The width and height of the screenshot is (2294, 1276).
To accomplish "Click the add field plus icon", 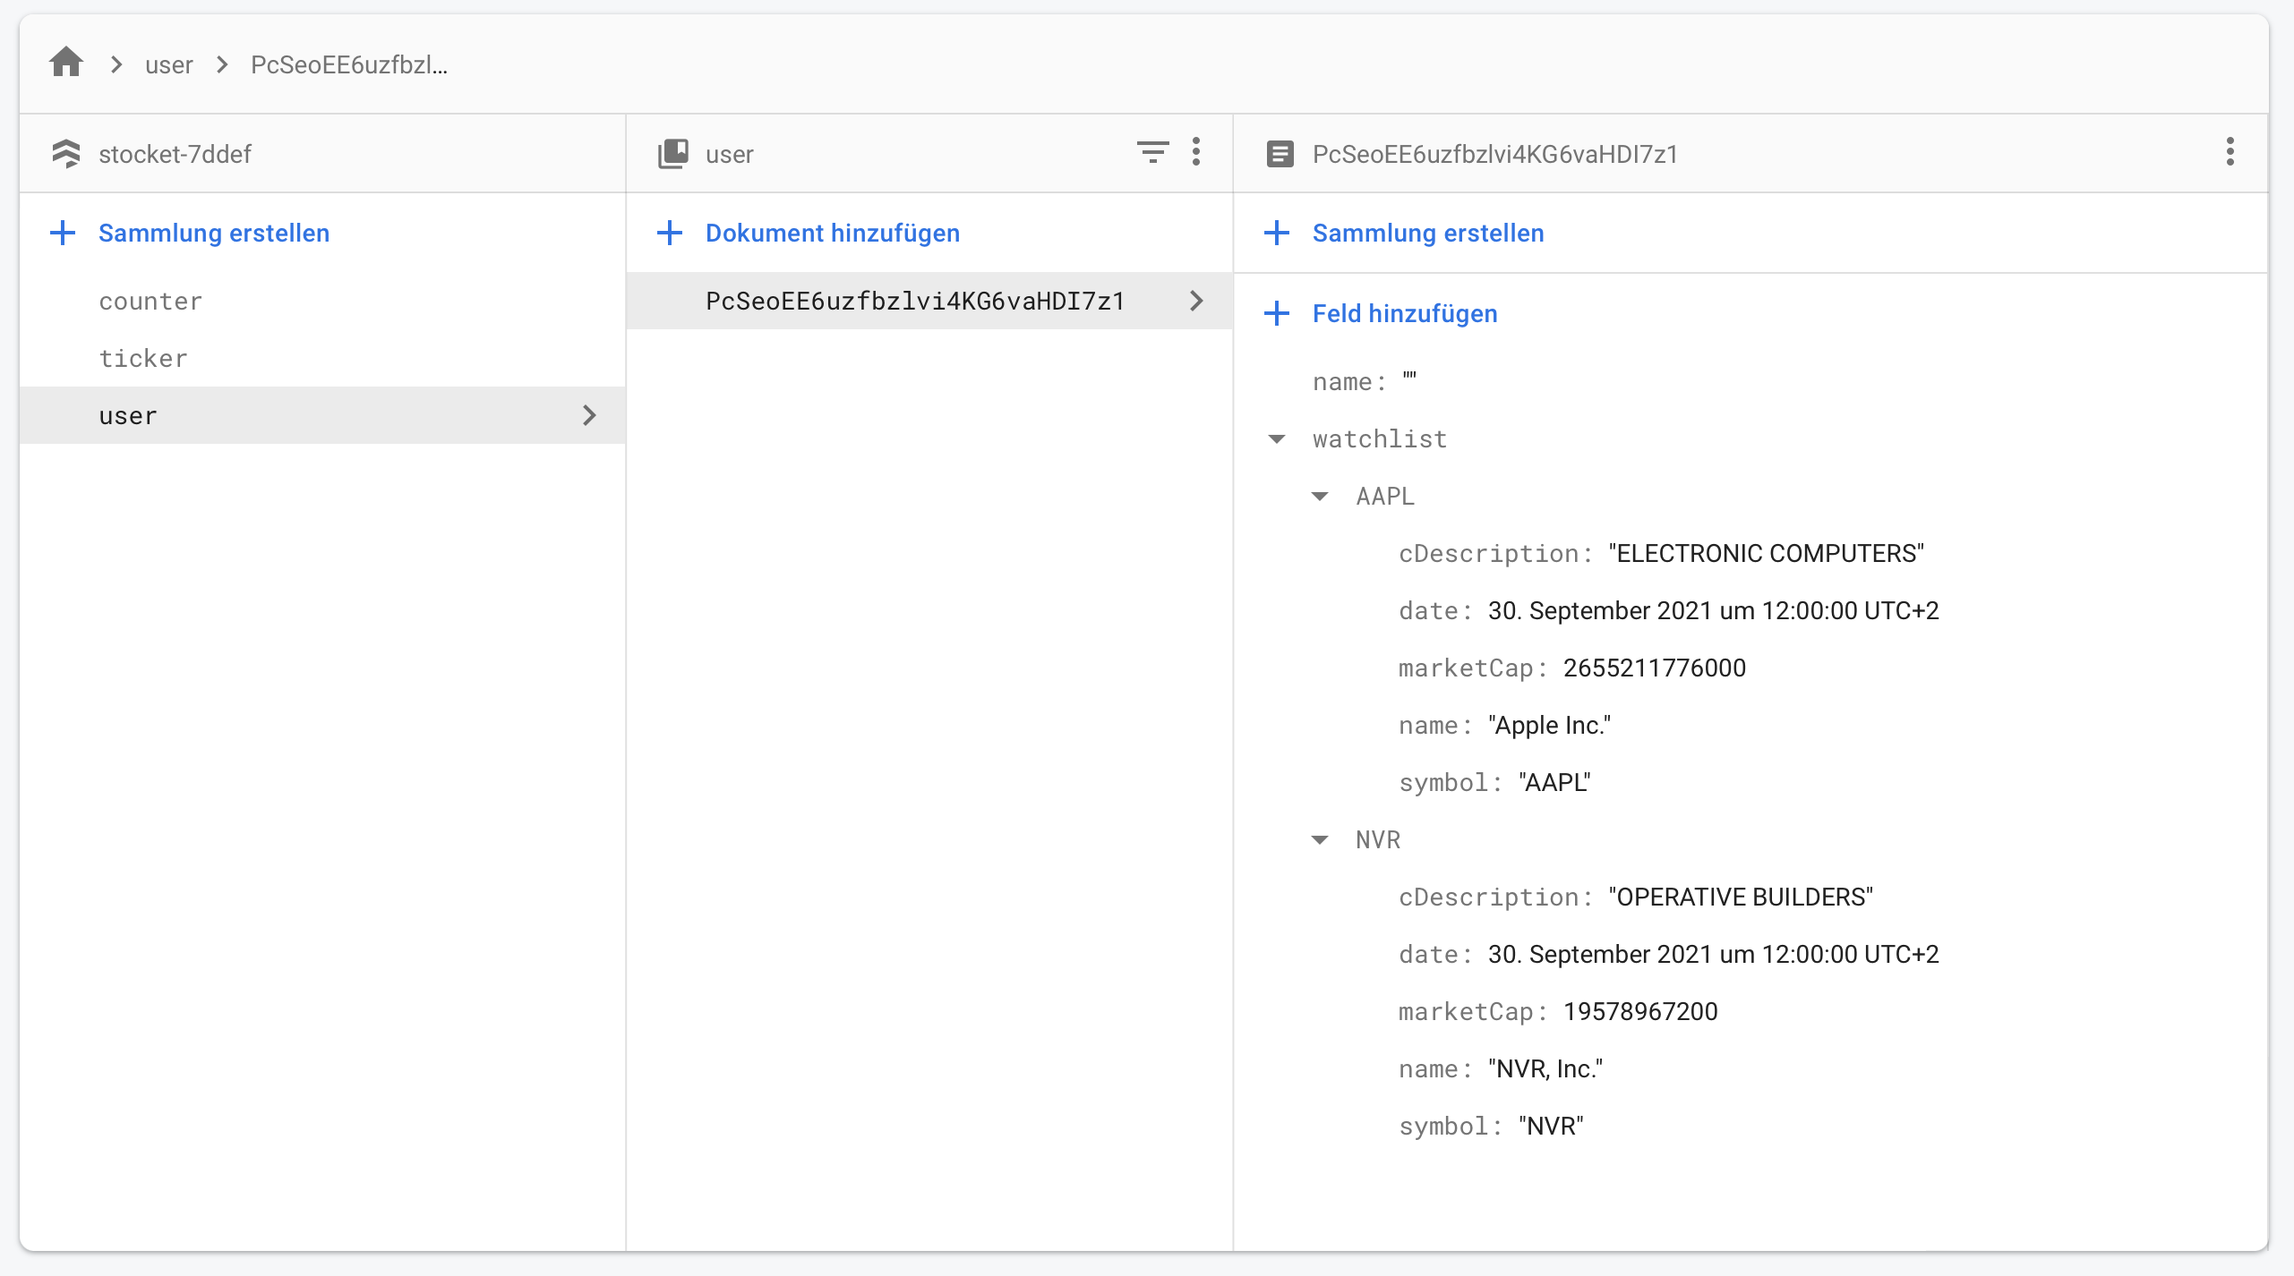I will coord(1279,312).
